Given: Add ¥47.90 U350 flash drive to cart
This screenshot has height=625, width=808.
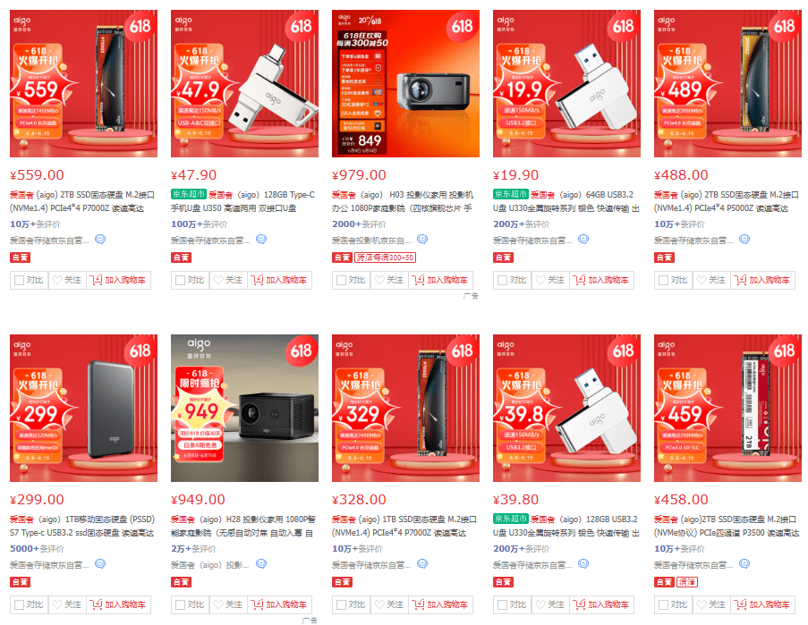Looking at the screenshot, I should pos(279,280).
